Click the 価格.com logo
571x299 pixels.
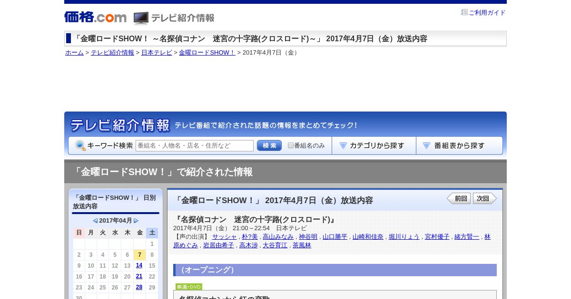coord(95,17)
